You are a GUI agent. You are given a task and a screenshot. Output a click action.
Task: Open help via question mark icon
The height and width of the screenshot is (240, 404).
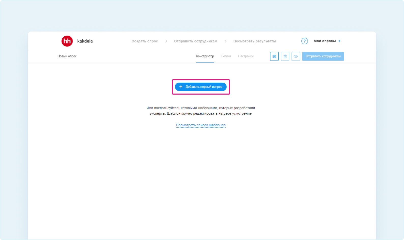point(305,41)
